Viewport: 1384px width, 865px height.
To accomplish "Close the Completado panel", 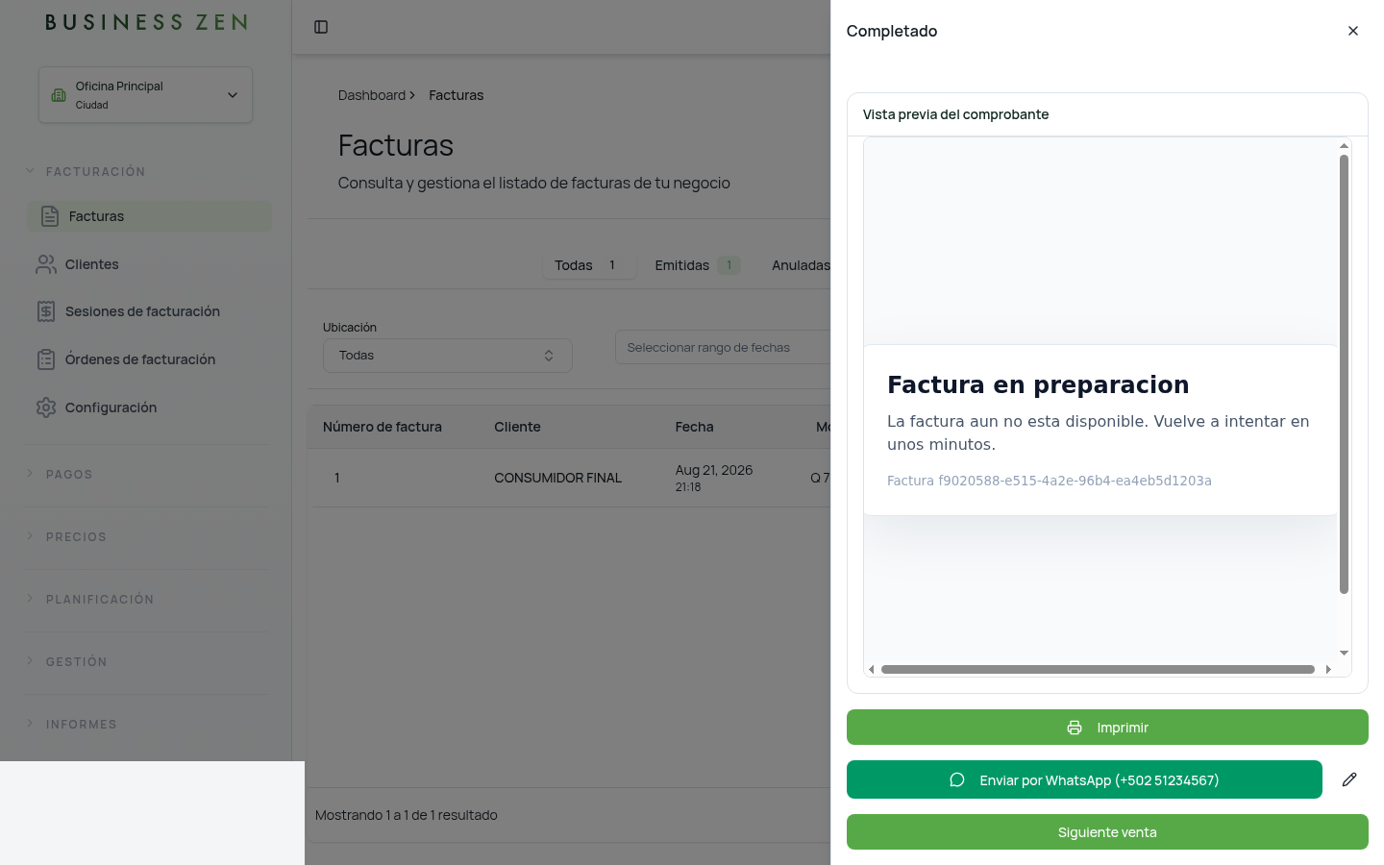I will [1353, 31].
